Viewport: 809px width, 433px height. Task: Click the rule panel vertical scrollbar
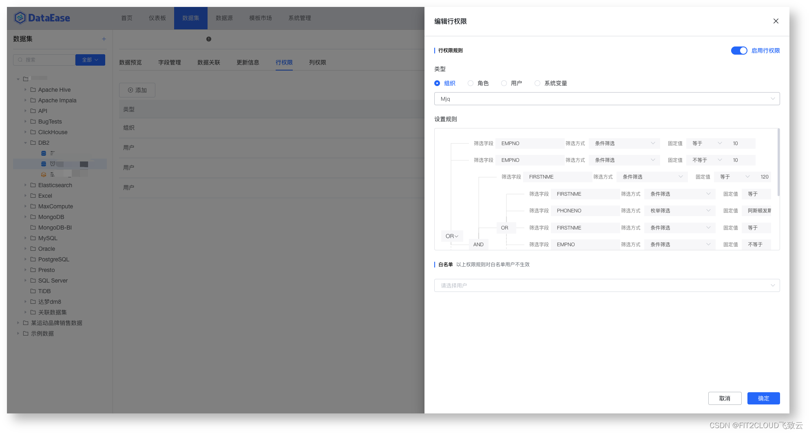(779, 163)
